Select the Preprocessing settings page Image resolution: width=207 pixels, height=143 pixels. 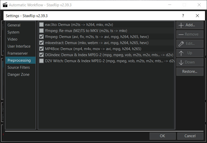tap(20, 60)
